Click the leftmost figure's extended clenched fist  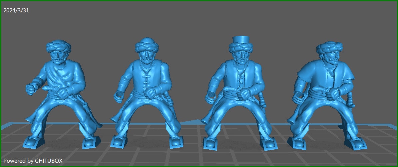coord(32,88)
